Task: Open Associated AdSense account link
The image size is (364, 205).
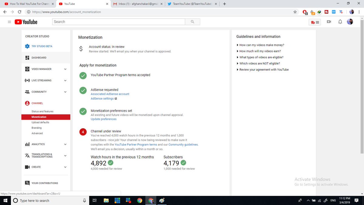Action: (110, 94)
